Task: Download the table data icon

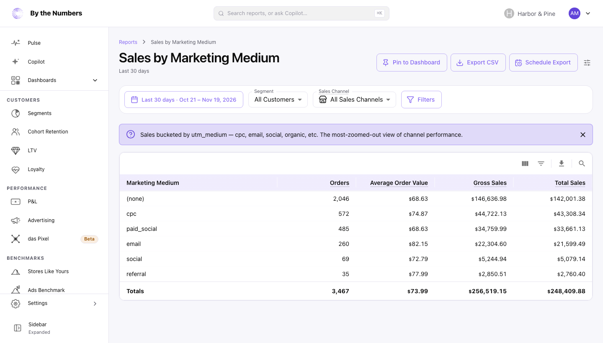Action: point(562,164)
